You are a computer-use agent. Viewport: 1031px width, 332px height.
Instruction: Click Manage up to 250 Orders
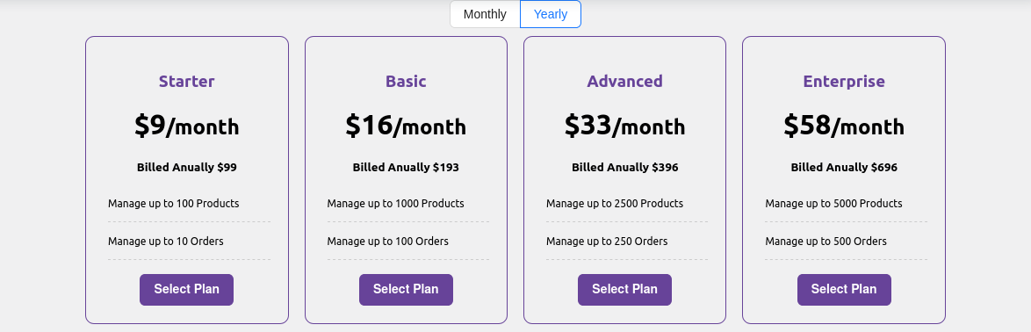[x=607, y=242]
